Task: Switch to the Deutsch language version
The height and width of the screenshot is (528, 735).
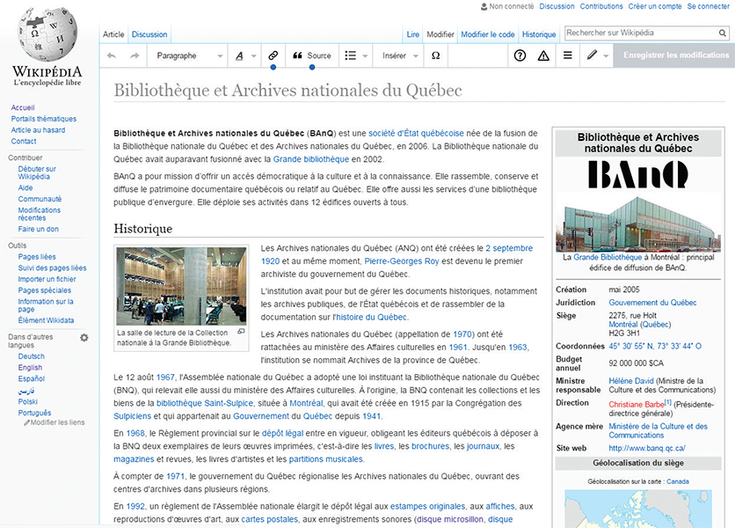Action: pyautogui.click(x=32, y=356)
